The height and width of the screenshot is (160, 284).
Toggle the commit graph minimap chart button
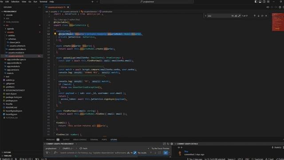click(166, 153)
